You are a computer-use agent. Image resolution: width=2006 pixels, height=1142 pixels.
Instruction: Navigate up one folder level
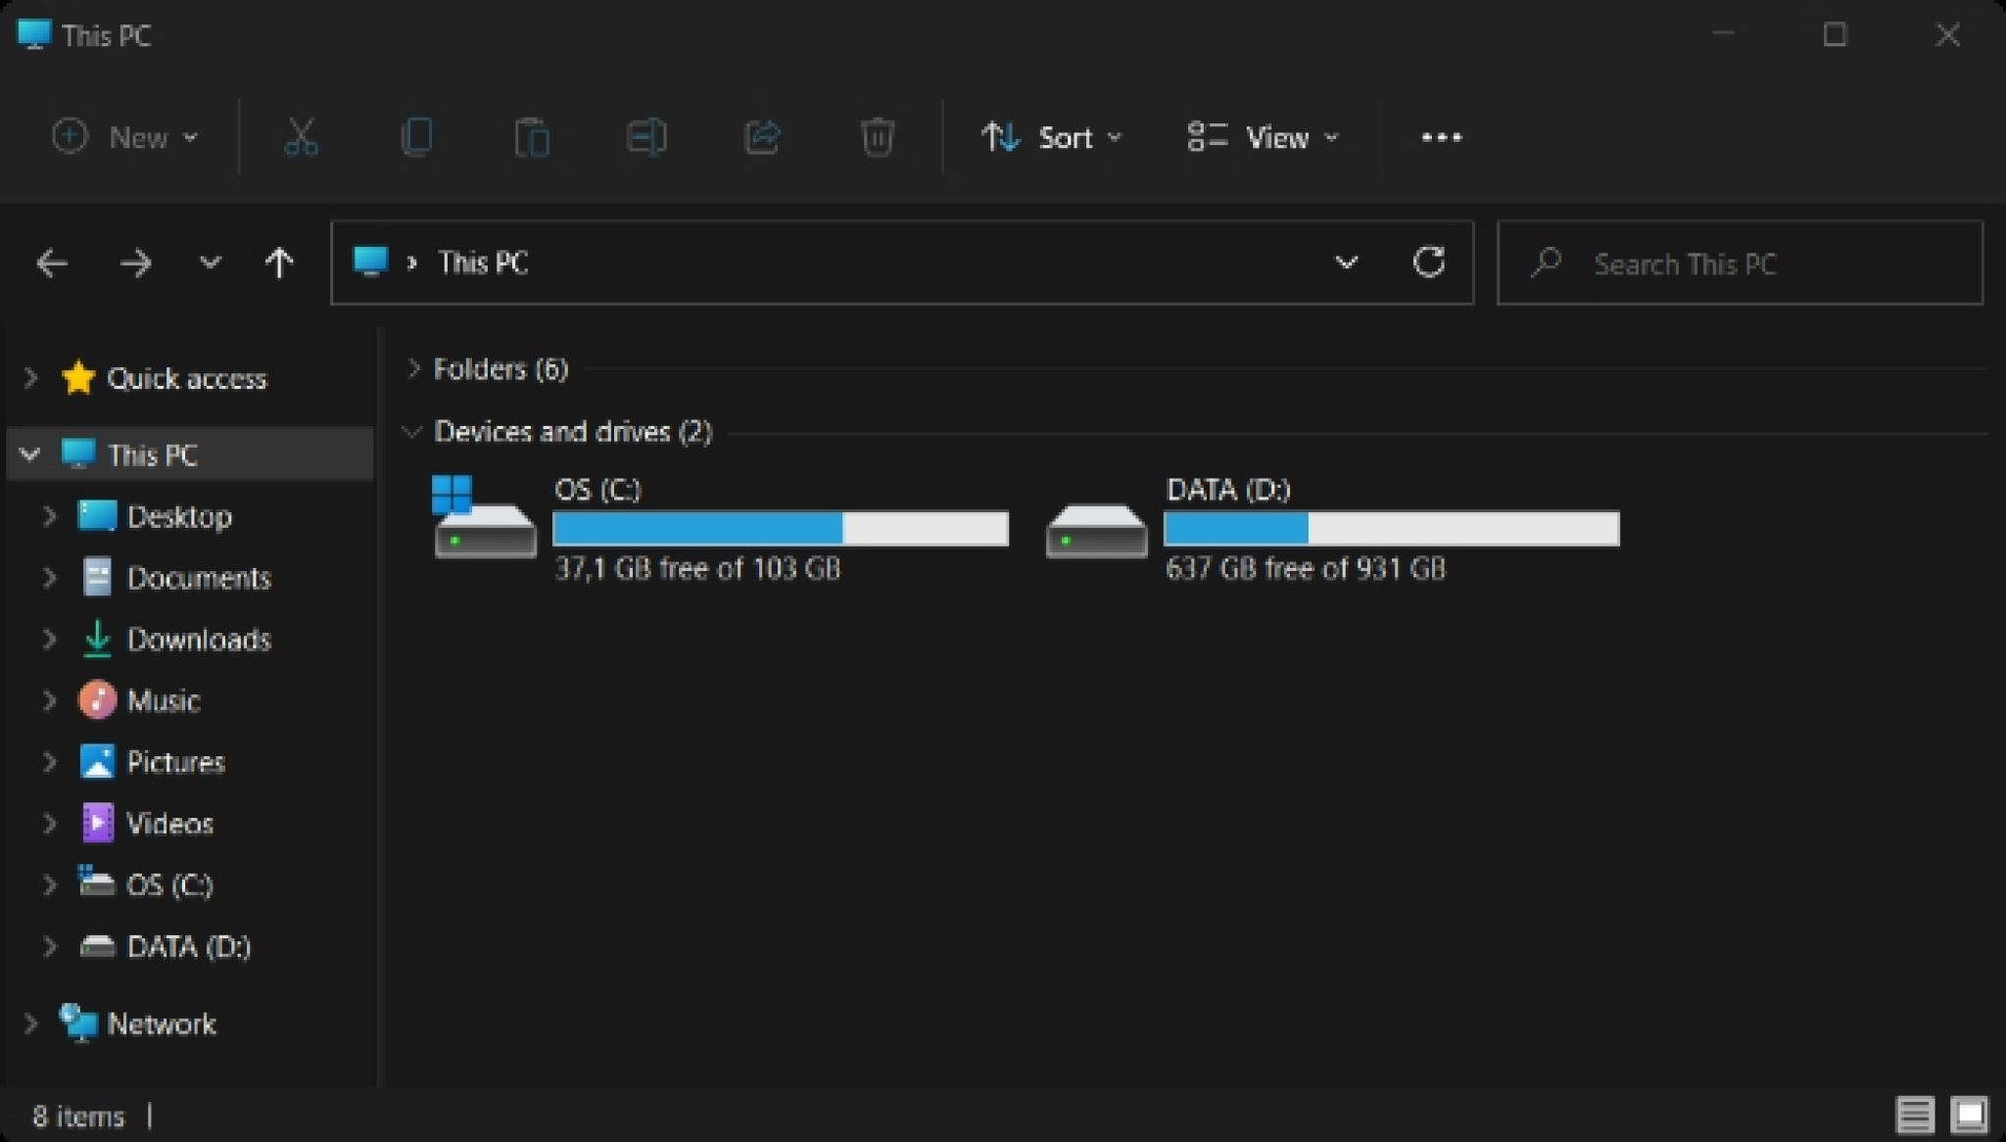coord(279,262)
